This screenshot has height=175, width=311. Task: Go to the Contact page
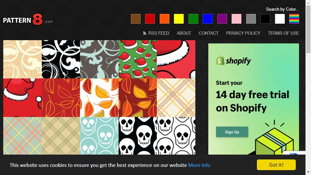208,33
